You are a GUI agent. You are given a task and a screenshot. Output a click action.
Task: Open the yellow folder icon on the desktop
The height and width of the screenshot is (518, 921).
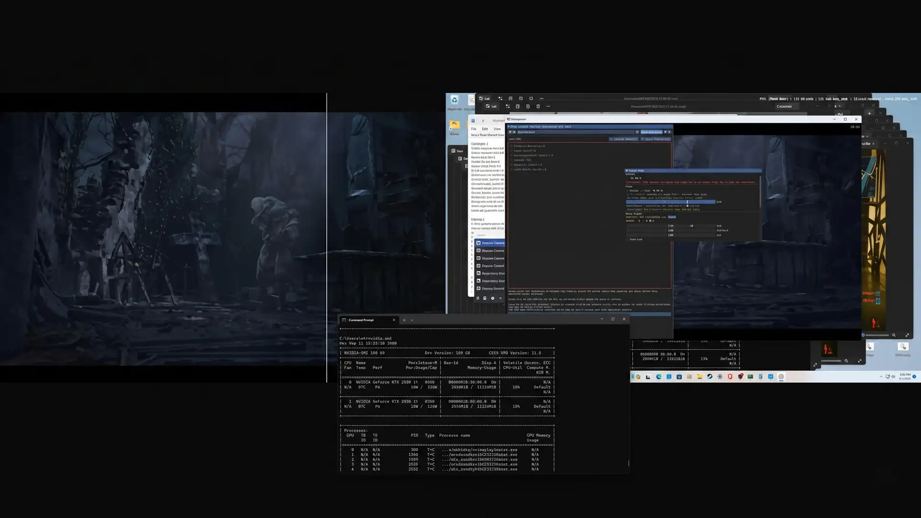(x=454, y=125)
